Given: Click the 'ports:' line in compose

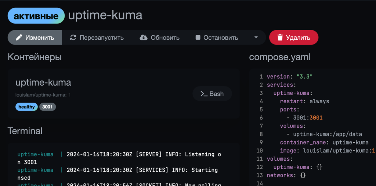Looking at the screenshot, I should tap(290, 110).
